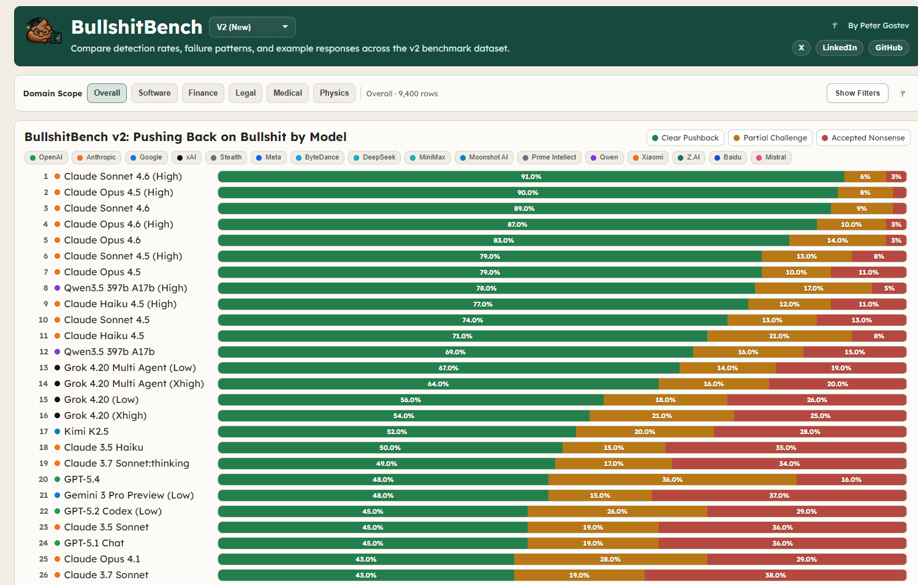This screenshot has height=585, width=918.
Task: Toggle the Partial Challenge legend item
Action: click(770, 138)
